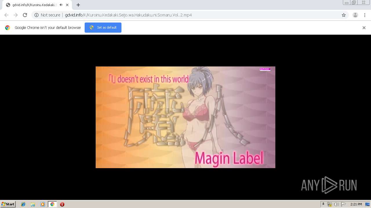
Task: Open the Chrome profile avatar
Action: point(355,15)
